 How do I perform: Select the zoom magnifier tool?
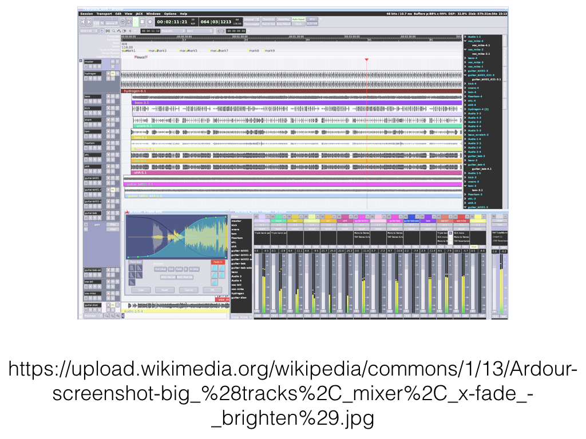pos(114,31)
